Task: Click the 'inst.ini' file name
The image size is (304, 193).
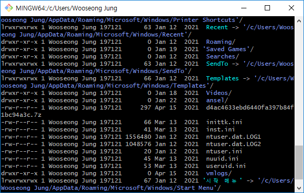Action: click(220, 129)
